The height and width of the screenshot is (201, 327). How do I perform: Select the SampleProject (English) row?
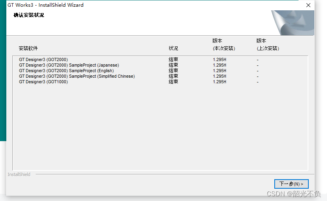(x=160, y=71)
